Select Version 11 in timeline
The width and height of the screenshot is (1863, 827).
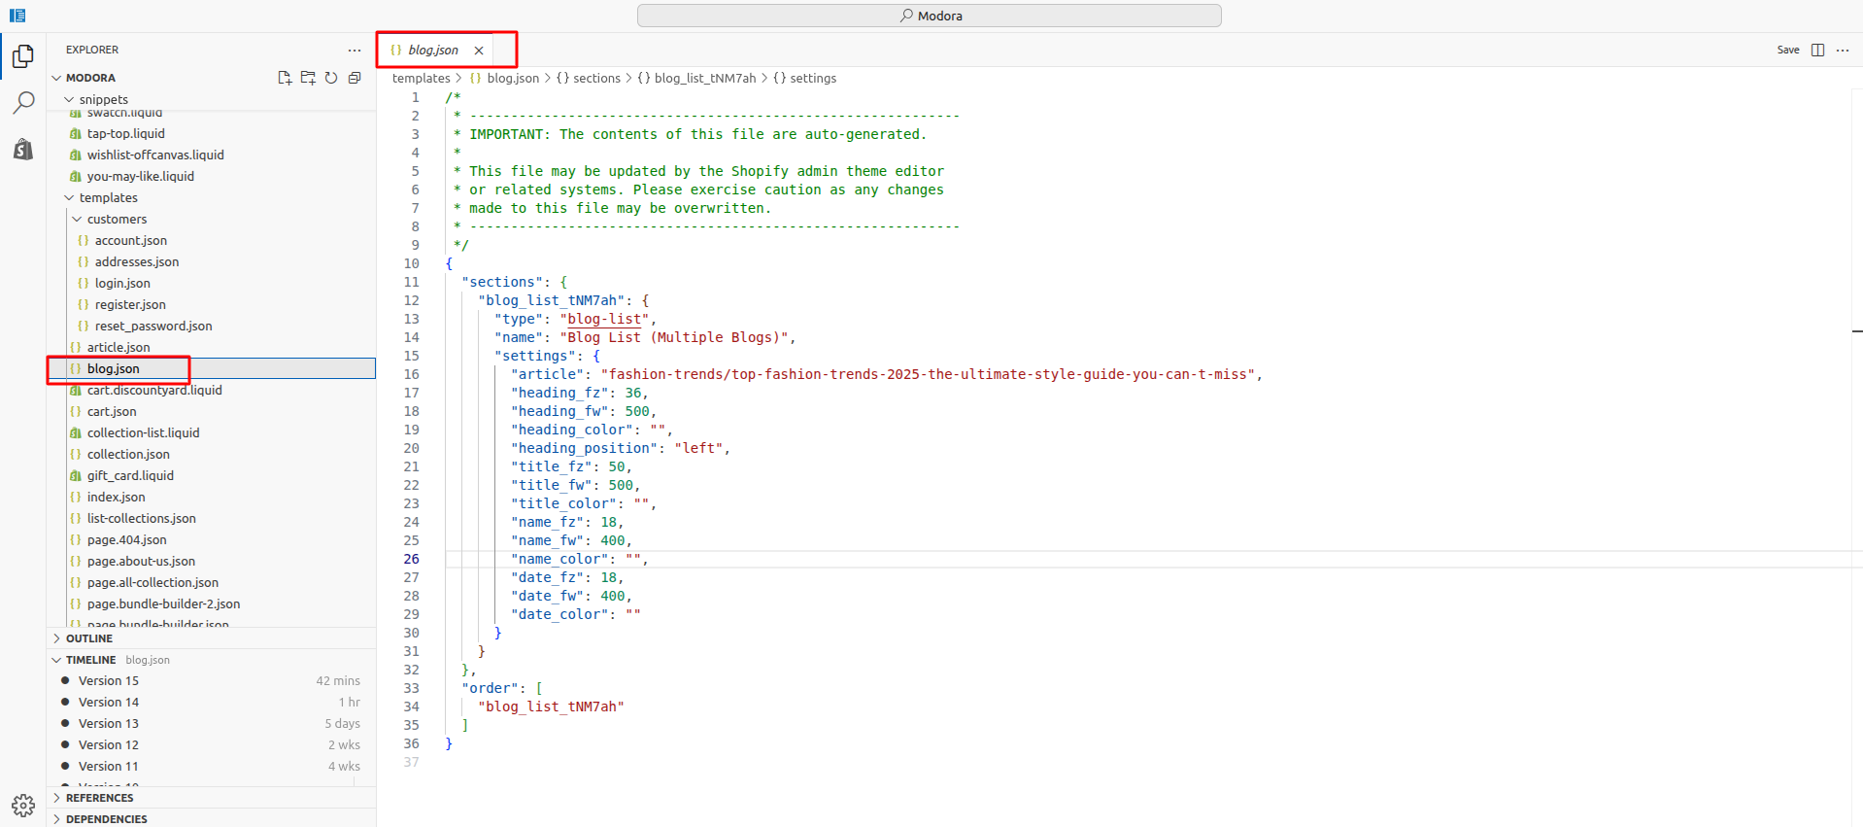tap(211, 766)
